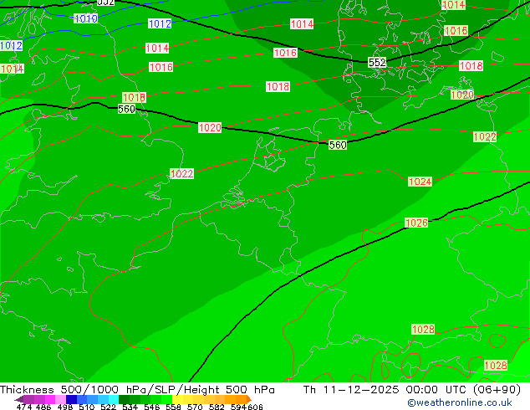This screenshot has width=530, height=410.
Task: Click the 560 label on the eastern black contour
Action: (x=338, y=145)
